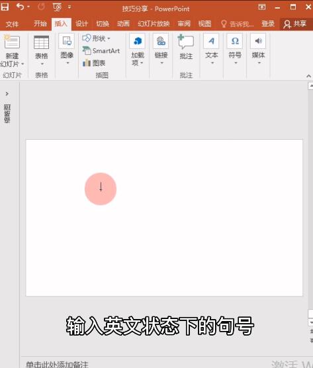Switch to the 视图 tab
313x368 pixels.
pos(204,23)
